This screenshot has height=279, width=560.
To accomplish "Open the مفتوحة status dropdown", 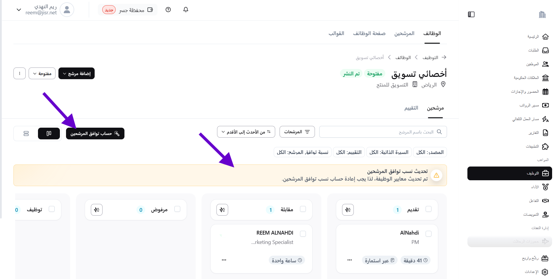I will [x=42, y=73].
